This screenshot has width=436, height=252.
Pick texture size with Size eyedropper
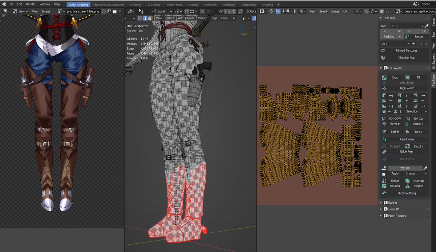[x=427, y=26]
